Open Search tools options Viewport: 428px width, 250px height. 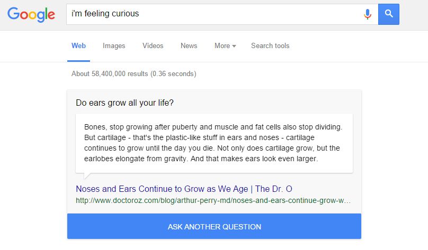(x=270, y=46)
